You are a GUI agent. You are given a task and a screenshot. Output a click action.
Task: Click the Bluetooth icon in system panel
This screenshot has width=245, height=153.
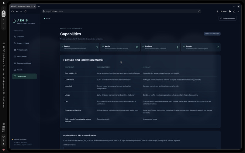tap(3, 140)
